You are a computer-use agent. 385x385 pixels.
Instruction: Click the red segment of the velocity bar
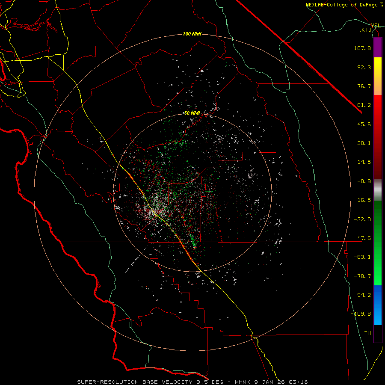pos(378,137)
